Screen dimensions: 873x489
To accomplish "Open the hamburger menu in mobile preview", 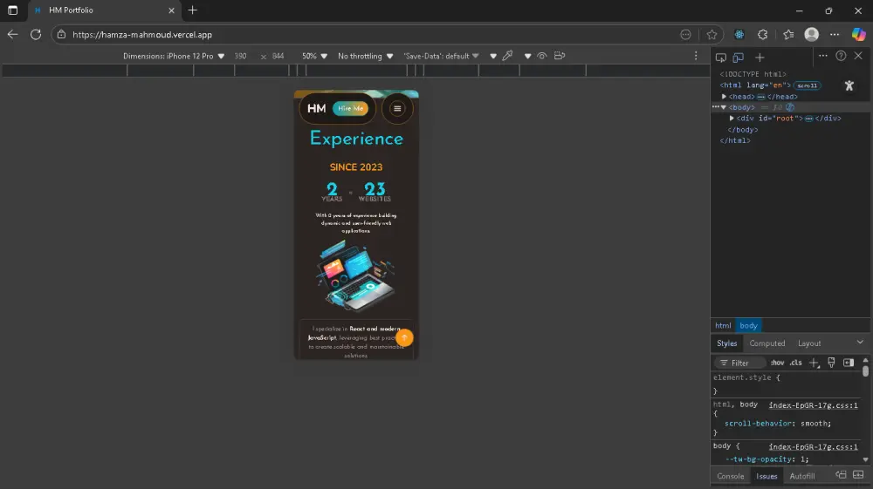I will [397, 108].
